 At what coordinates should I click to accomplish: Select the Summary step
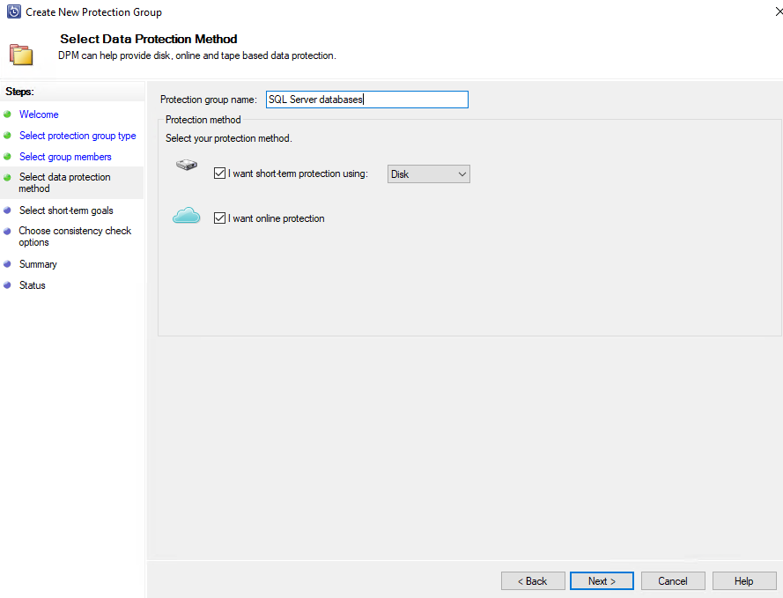click(x=38, y=264)
